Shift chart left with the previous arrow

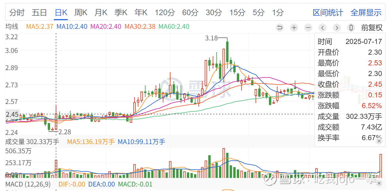(323, 28)
